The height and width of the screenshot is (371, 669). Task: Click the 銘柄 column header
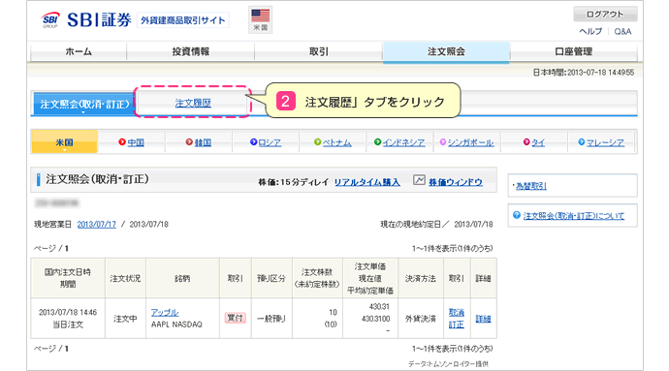(x=182, y=278)
